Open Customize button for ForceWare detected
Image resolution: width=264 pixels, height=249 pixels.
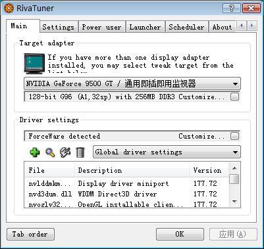pyautogui.click(x=234, y=136)
